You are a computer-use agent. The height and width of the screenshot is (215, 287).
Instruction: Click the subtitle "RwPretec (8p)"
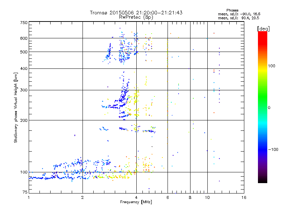tap(136, 17)
